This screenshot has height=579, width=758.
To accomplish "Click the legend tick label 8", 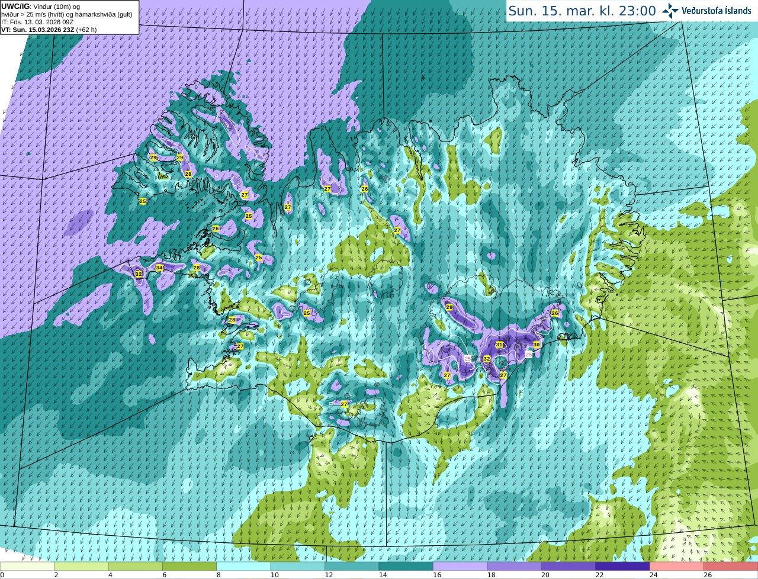I will [x=219, y=575].
